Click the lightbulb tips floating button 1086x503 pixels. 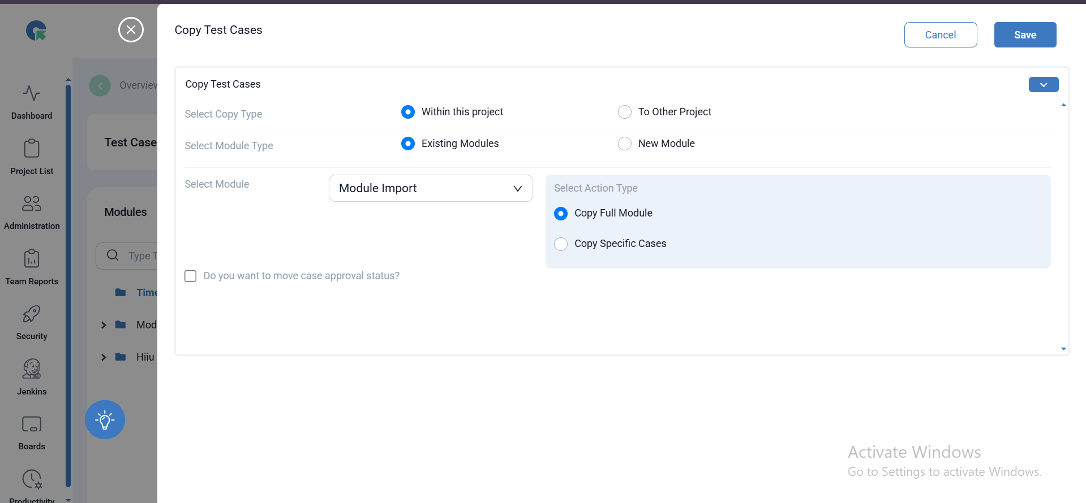click(105, 420)
